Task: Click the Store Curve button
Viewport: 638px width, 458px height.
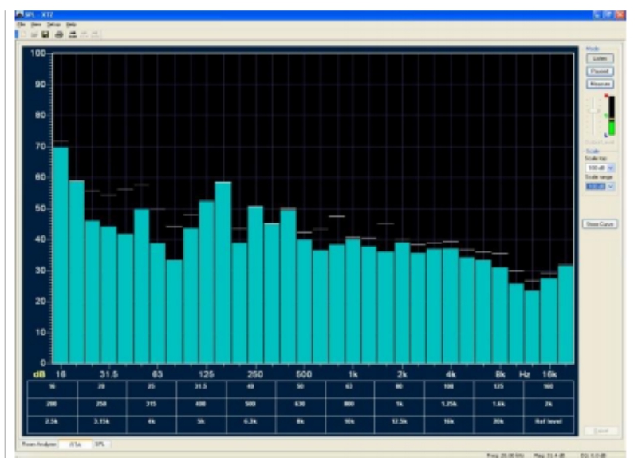Action: 599,224
